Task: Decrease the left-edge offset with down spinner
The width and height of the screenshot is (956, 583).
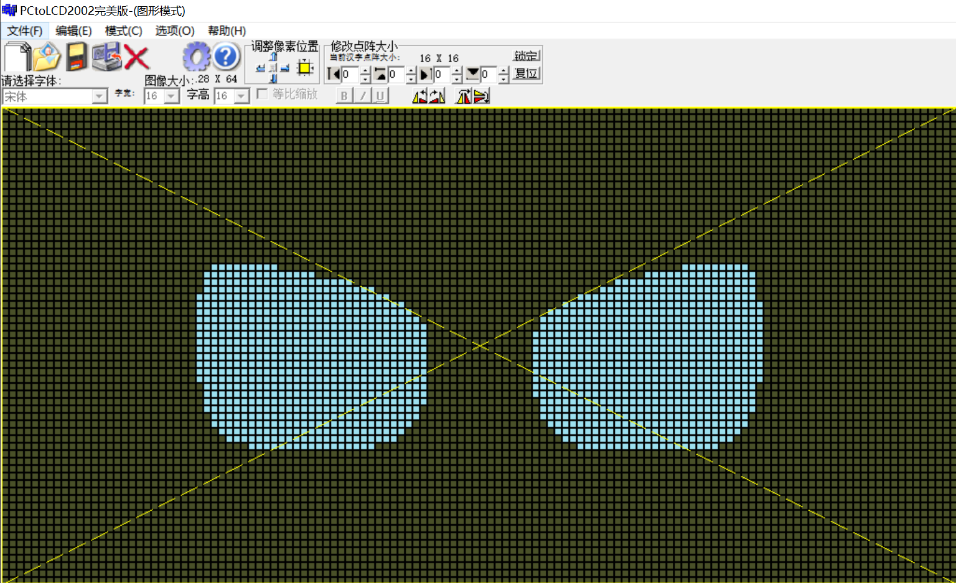Action: click(x=365, y=79)
